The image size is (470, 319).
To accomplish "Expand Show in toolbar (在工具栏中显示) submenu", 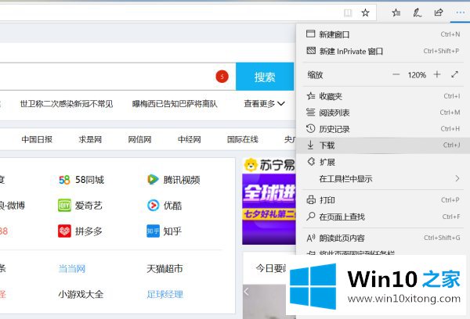I will 383,179.
